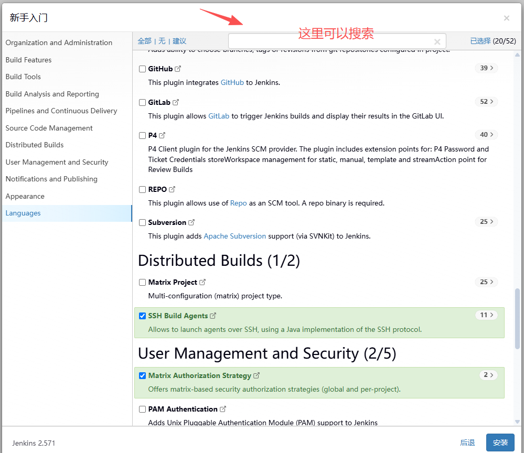Open GitHub plugin external link icon
Screen dimensions: 524x453
(178, 69)
